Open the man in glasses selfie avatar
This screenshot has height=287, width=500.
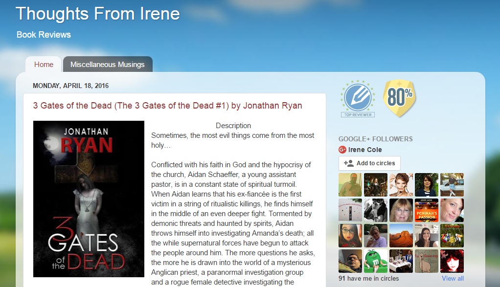[x=350, y=261]
